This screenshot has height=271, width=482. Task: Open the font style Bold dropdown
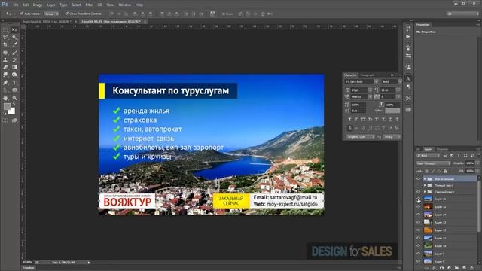(400, 82)
